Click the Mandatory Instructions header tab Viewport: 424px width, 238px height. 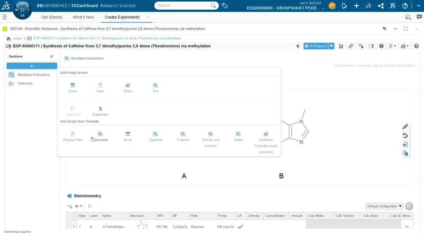(x=84, y=58)
